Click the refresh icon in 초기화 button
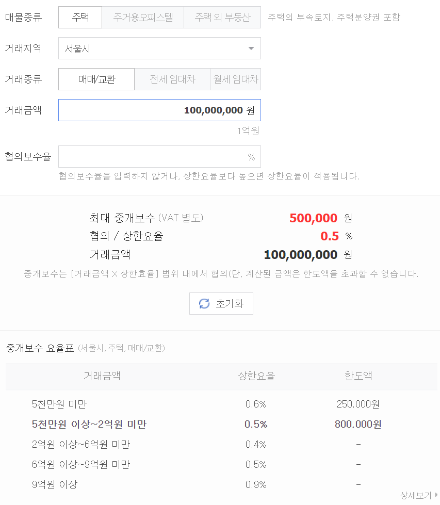The height and width of the screenshot is (505, 440). click(204, 303)
